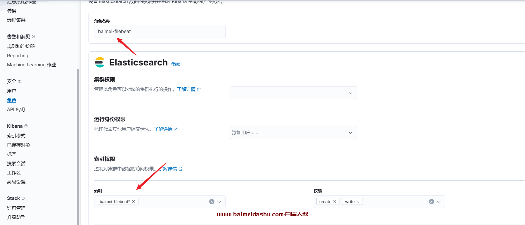This screenshot has width=525, height=225.
Task: Open 搜索会话 in the sidebar
Action: click(x=16, y=163)
